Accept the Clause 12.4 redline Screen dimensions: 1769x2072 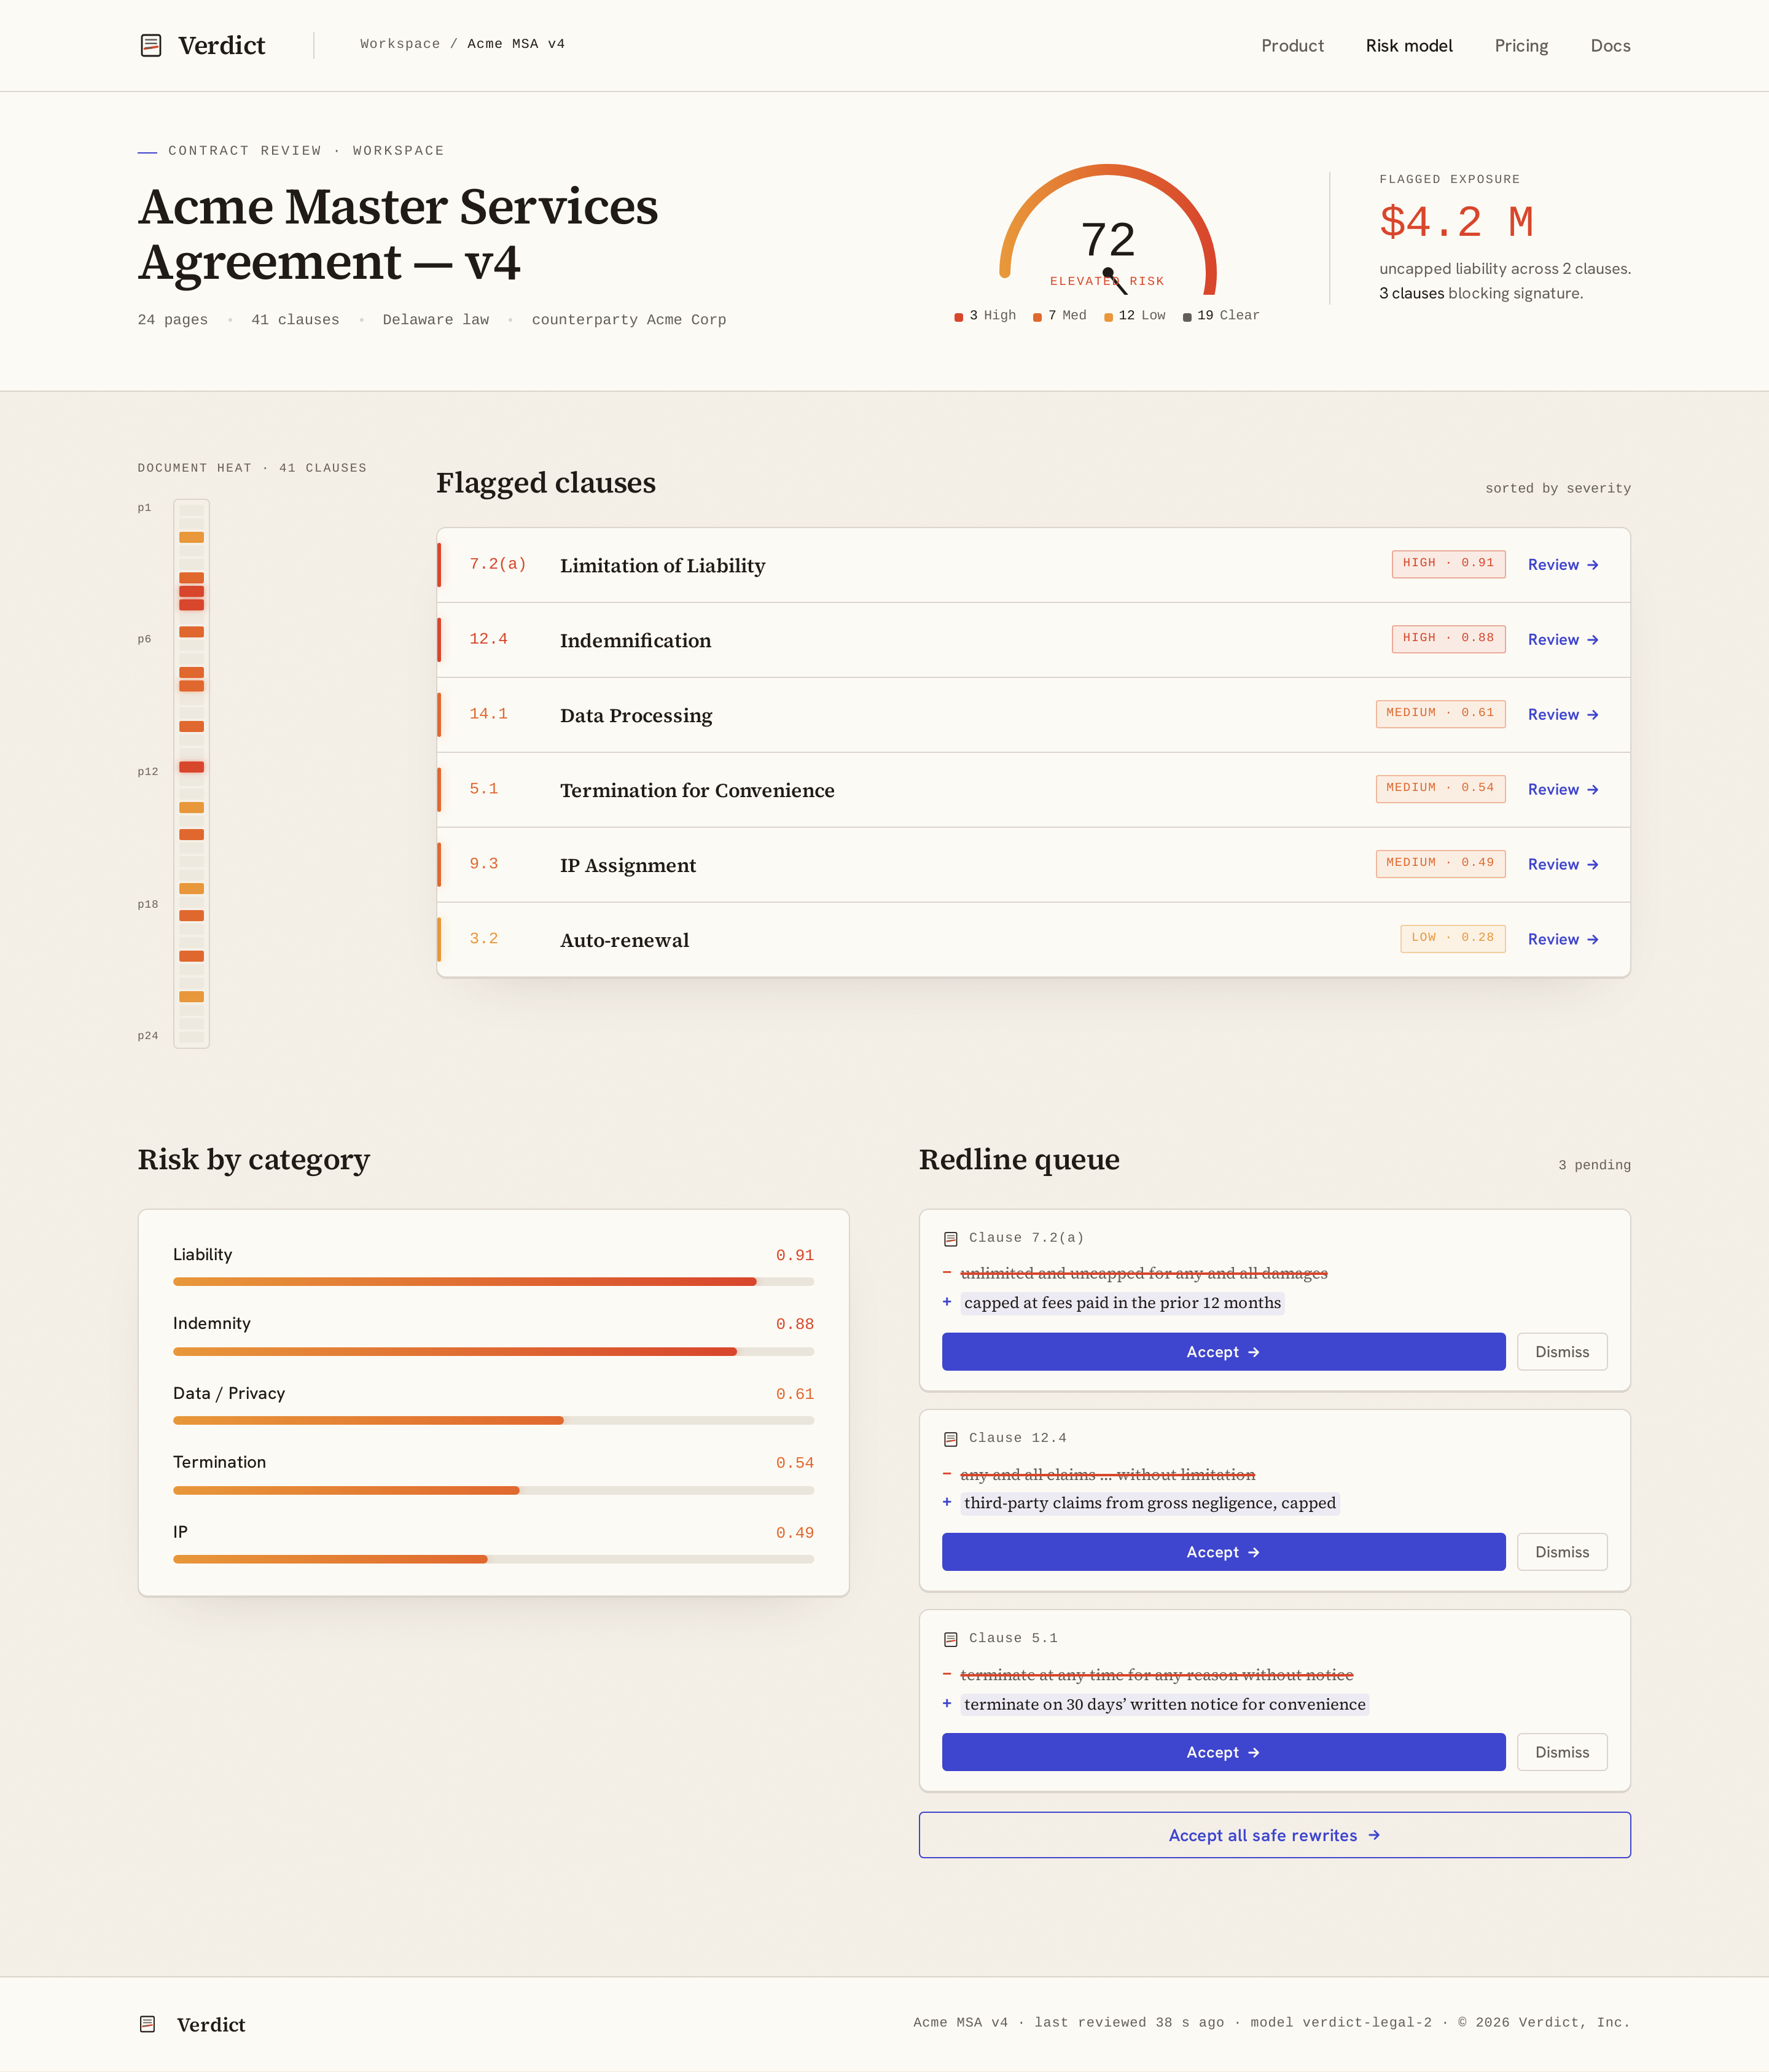[1223, 1552]
